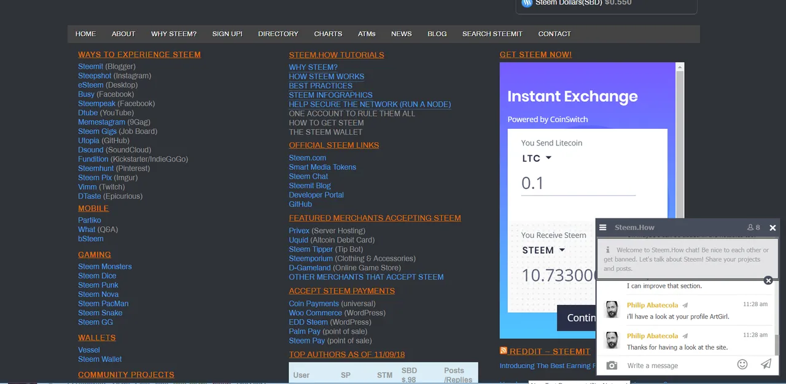Open the ATMs menu item
The image size is (786, 384).
(367, 34)
